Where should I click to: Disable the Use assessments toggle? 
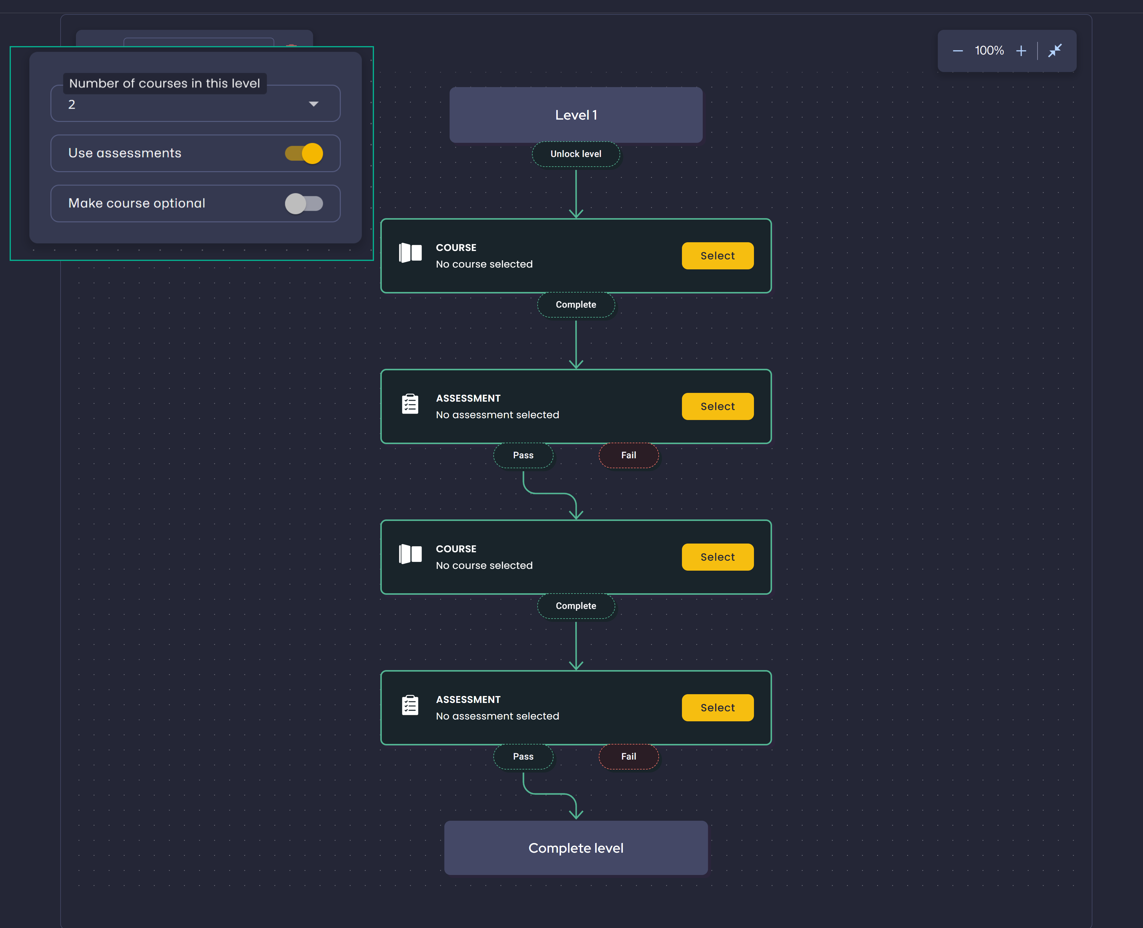303,153
